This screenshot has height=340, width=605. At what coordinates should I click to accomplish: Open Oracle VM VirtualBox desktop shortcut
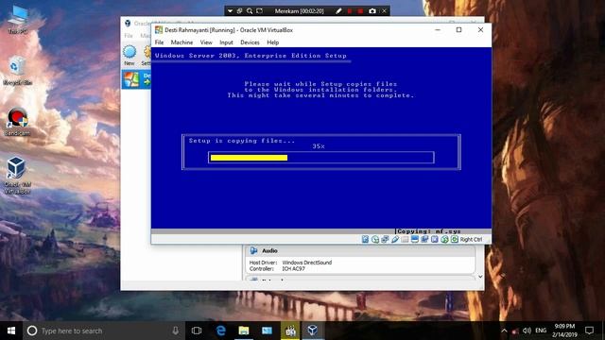17,176
